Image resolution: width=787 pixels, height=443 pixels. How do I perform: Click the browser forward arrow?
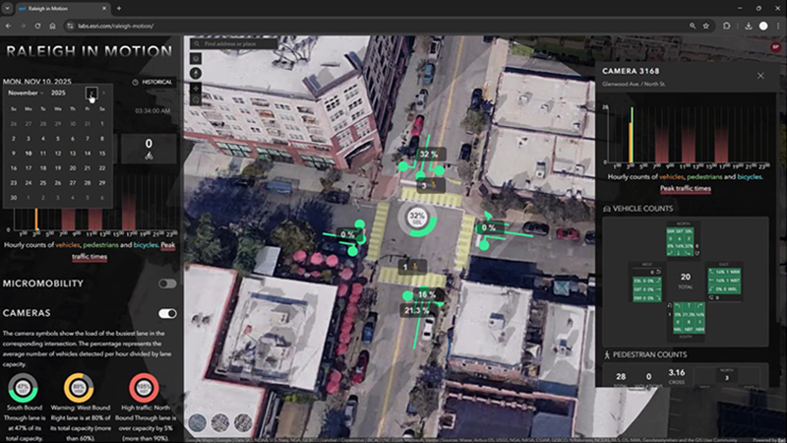pyautogui.click(x=23, y=26)
